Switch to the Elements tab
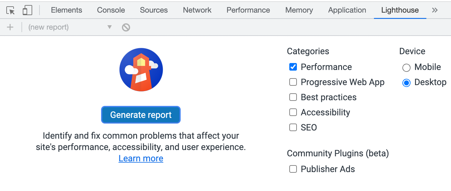 pos(66,10)
